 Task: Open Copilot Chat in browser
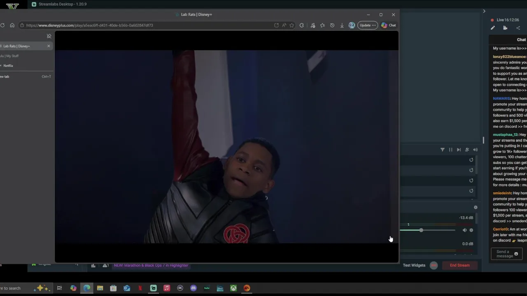(388, 25)
